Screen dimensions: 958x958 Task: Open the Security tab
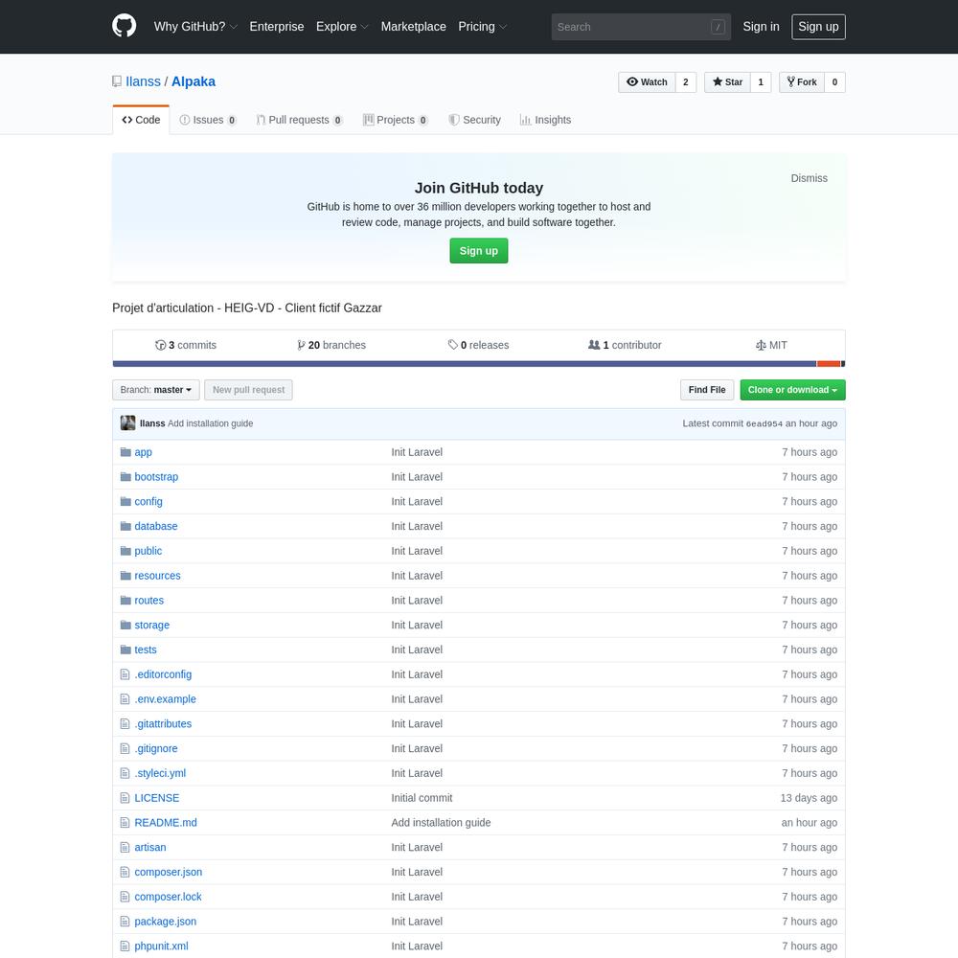point(475,120)
